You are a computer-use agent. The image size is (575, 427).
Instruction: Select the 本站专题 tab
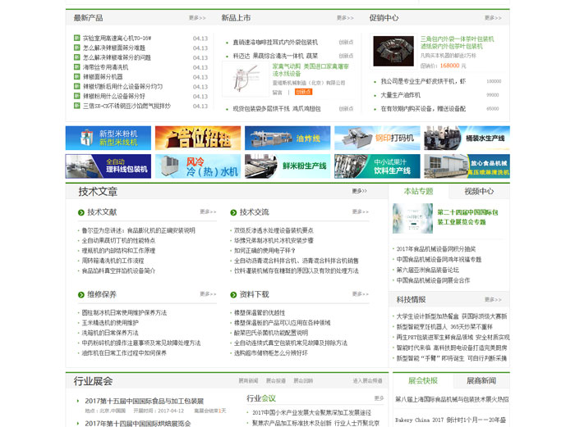point(418,191)
